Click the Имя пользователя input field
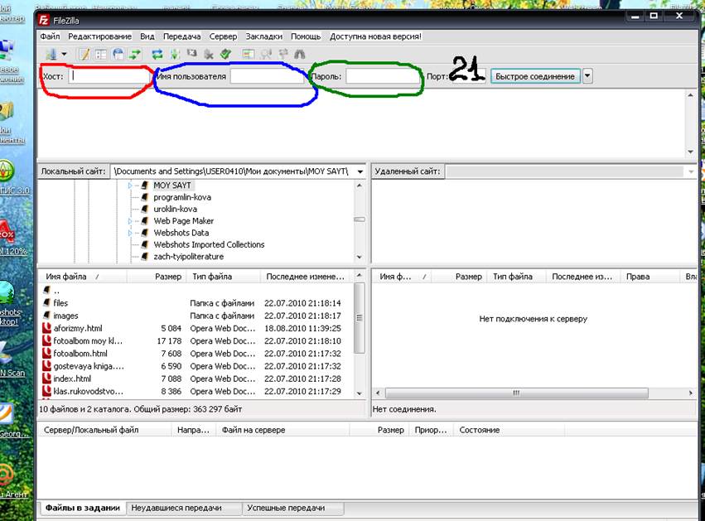705x521 pixels. pyautogui.click(x=267, y=76)
